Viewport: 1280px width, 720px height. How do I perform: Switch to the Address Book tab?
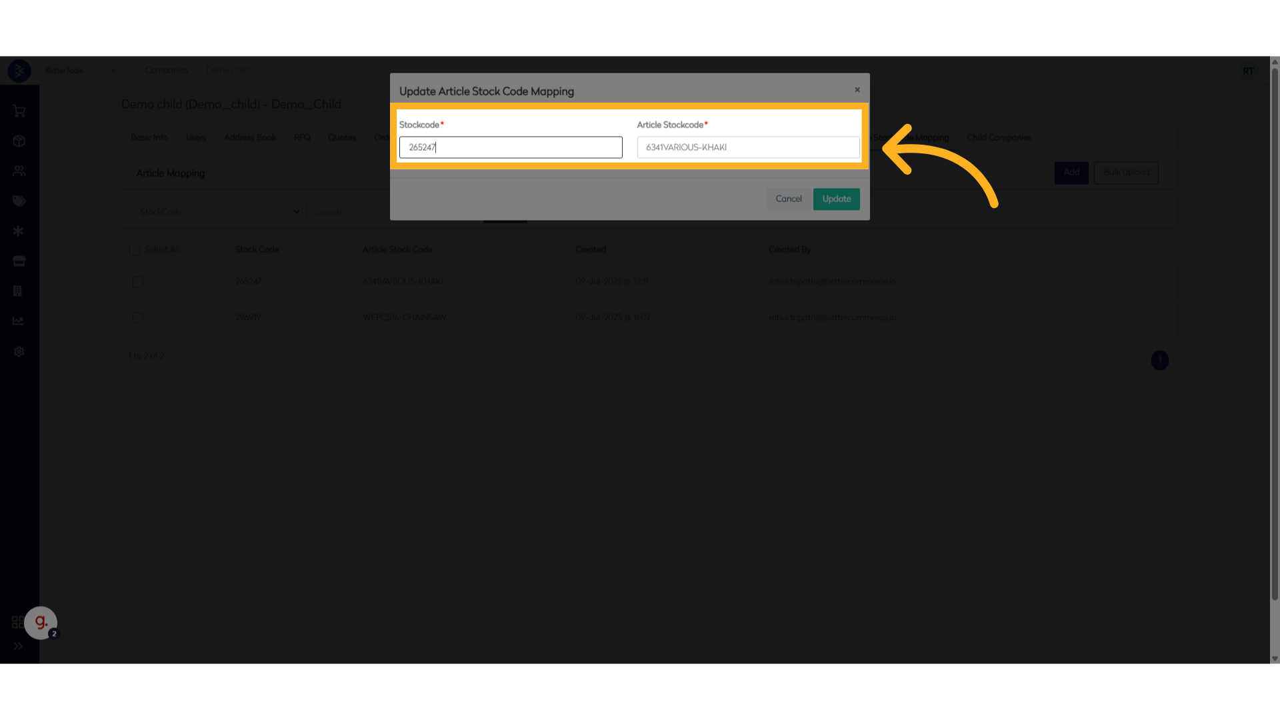[250, 138]
